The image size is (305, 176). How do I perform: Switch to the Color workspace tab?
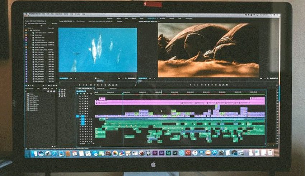(126, 18)
